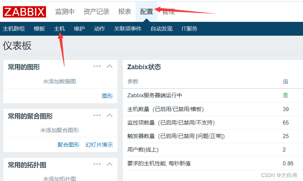Viewport: 303px width, 181px height.
Task: Click the 未添加数据图. message
Action: tap(60, 82)
